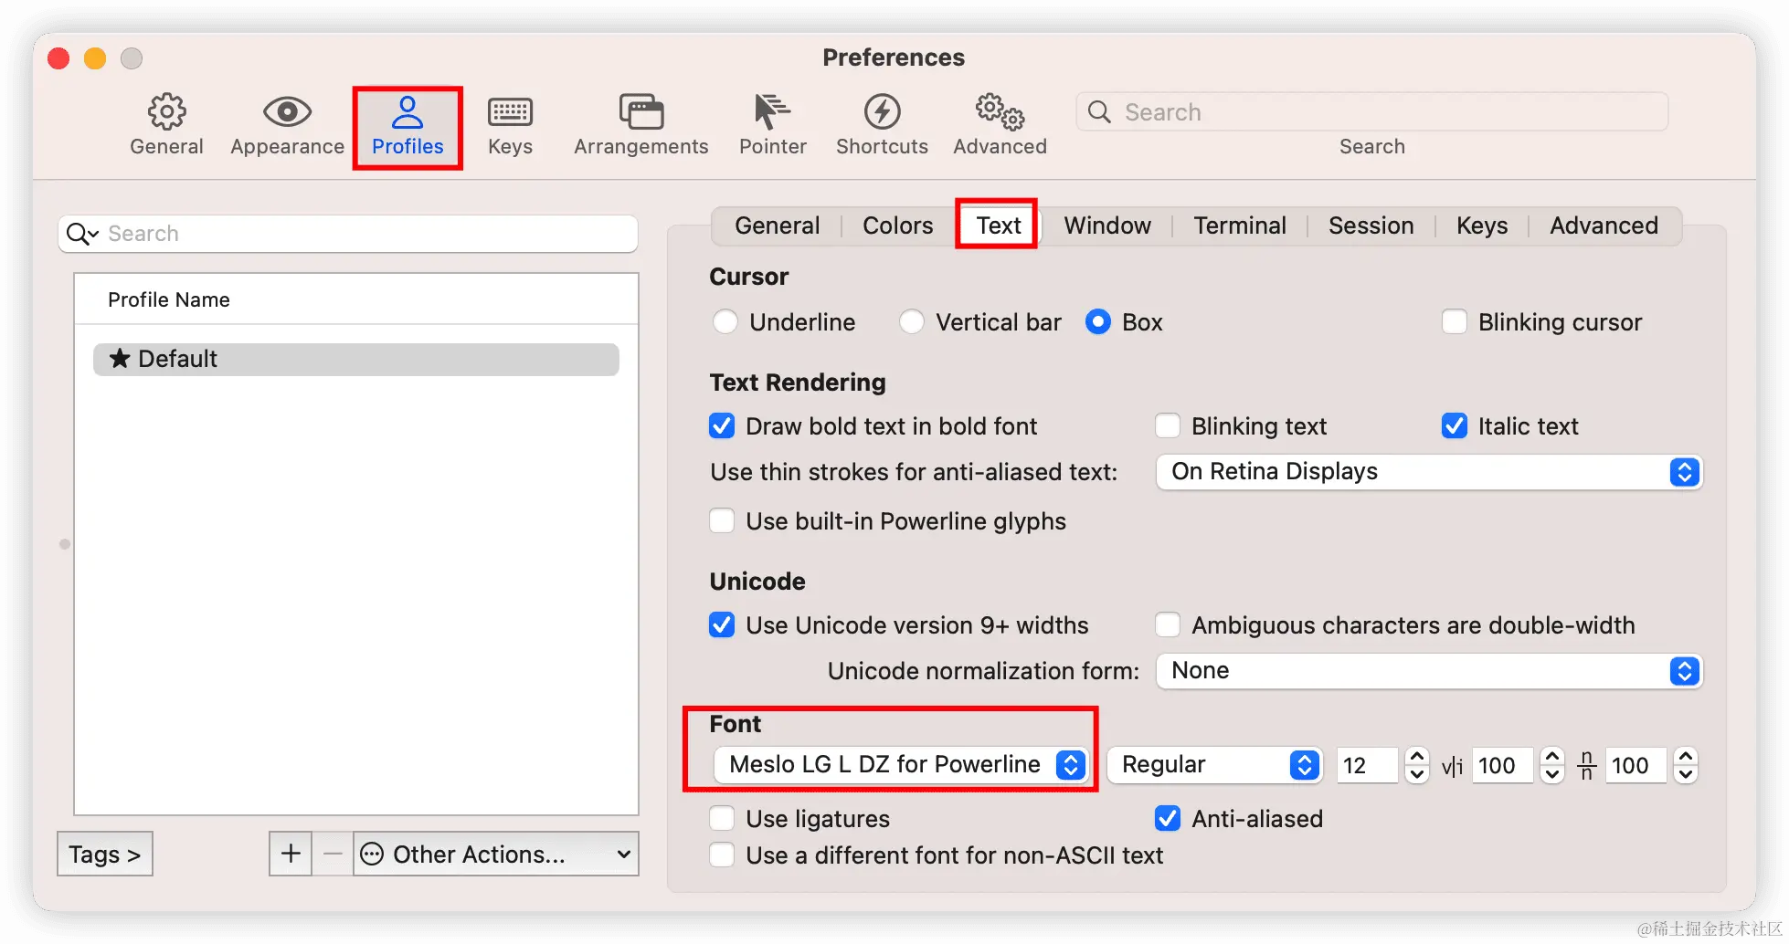Enable the Blinking text checkbox
Viewport: 1789px width, 944px height.
[x=1168, y=426]
